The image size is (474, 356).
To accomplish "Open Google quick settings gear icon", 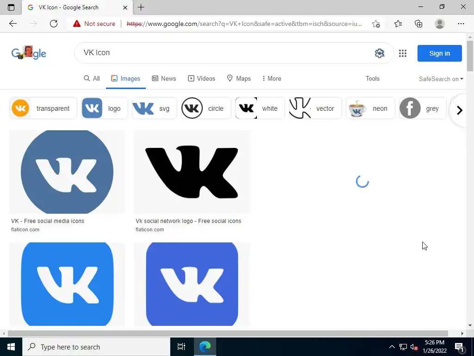I will [380, 53].
